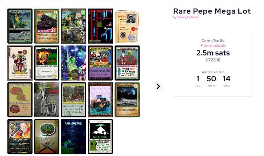Select the Pepe with crossed knives card
The height and width of the screenshot is (156, 264).
(x=47, y=137)
